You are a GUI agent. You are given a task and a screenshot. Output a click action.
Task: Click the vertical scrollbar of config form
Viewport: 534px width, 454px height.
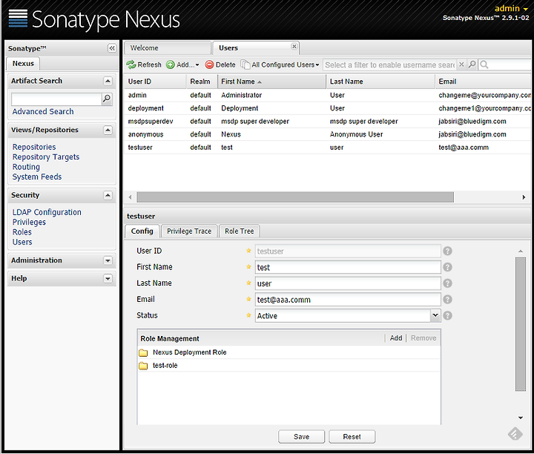521,324
